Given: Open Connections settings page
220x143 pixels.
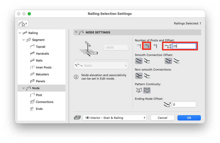Looking at the screenshot, I should (x=44, y=102).
